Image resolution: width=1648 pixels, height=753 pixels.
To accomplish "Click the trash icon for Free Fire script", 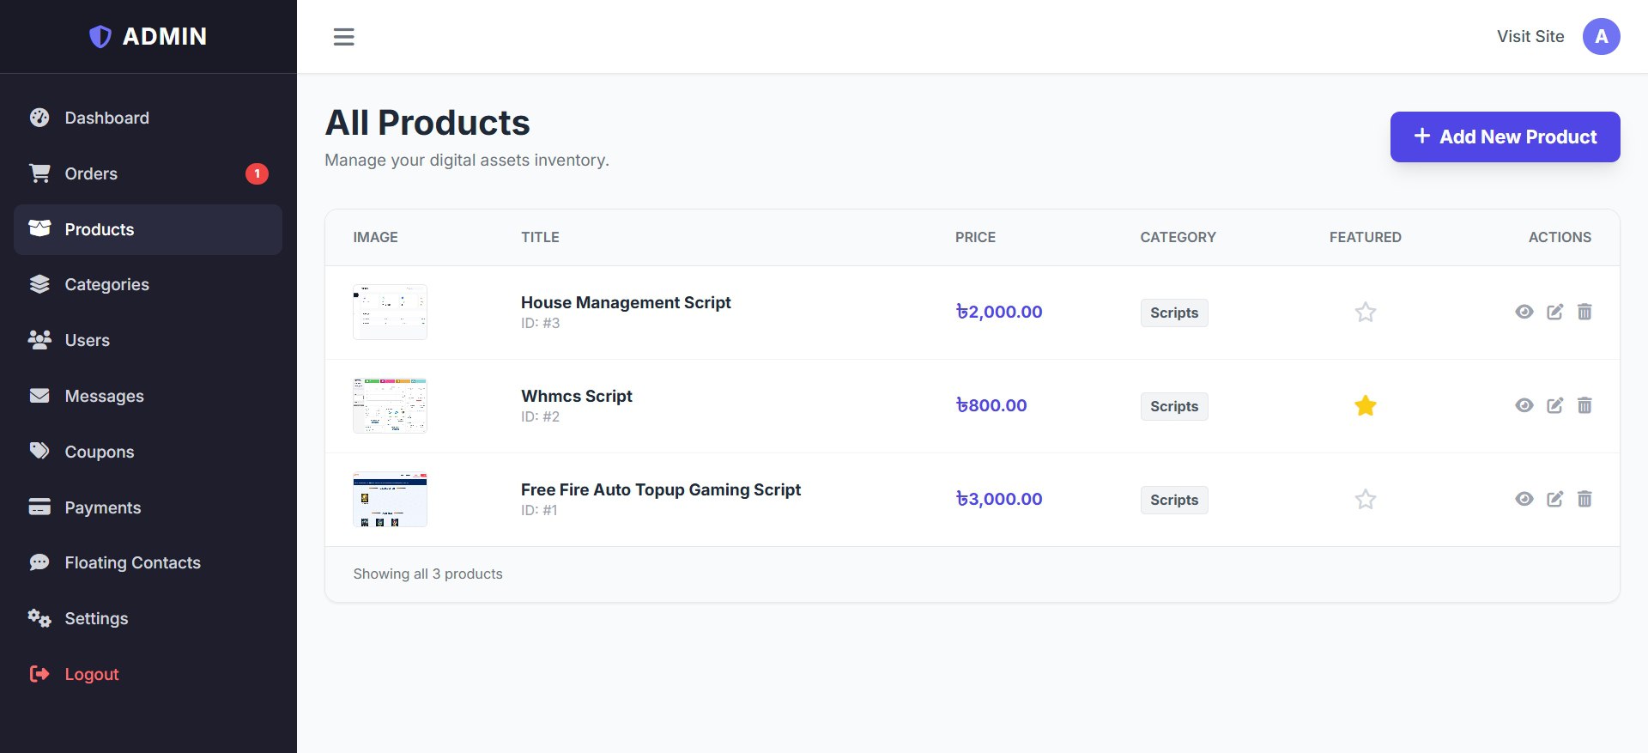I will [1584, 499].
